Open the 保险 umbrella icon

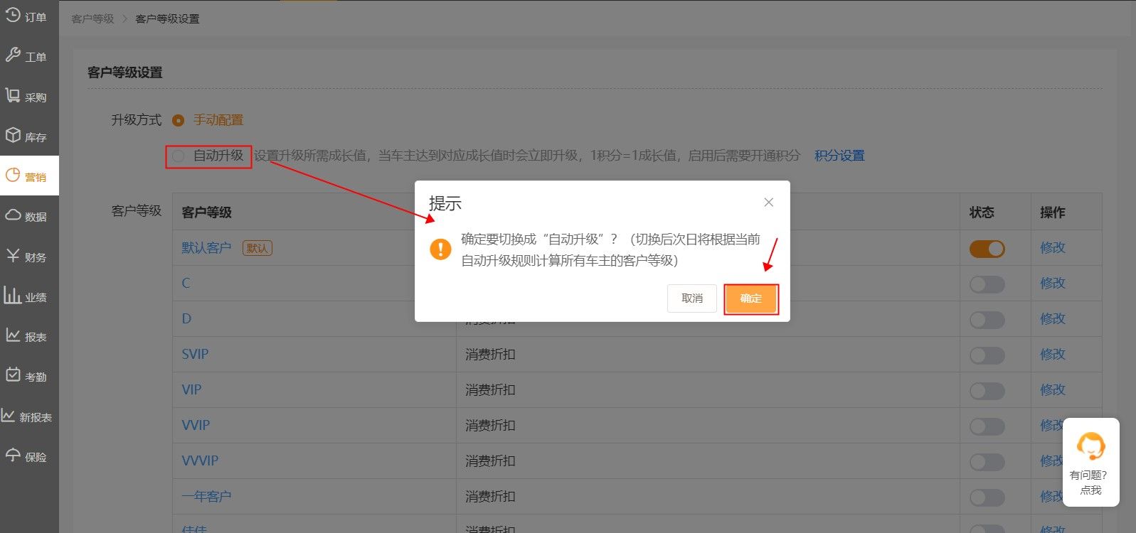click(13, 455)
